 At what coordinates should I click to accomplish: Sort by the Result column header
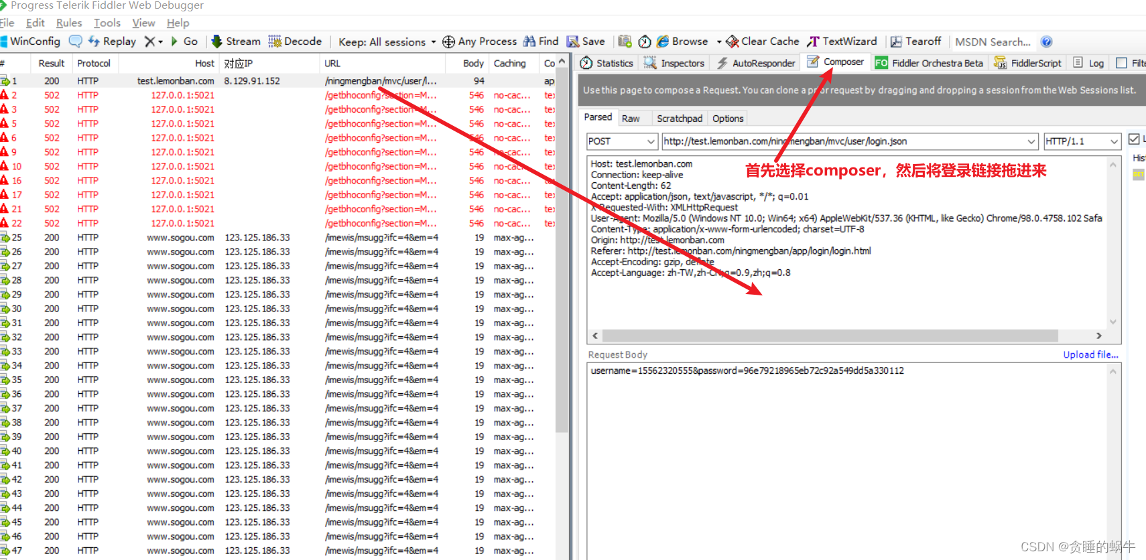pyautogui.click(x=52, y=63)
